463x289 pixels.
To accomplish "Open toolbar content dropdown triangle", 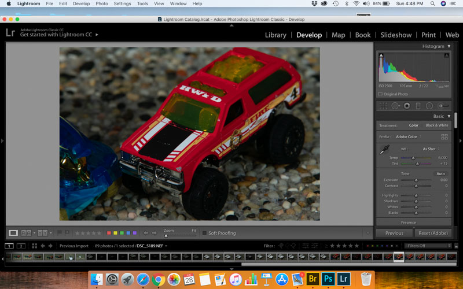I will point(368,233).
